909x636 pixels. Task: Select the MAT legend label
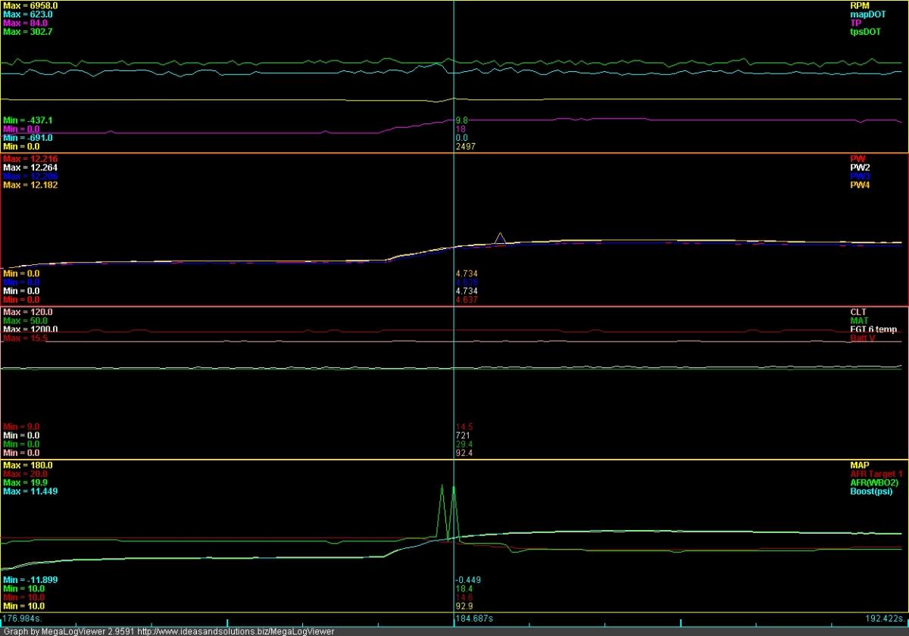pos(859,321)
